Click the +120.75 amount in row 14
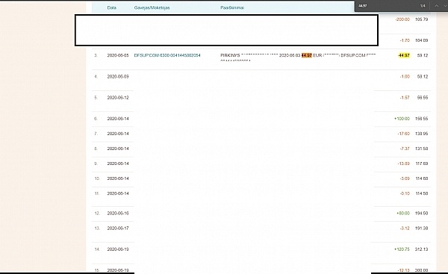The height and width of the screenshot is (274, 448). click(x=402, y=249)
